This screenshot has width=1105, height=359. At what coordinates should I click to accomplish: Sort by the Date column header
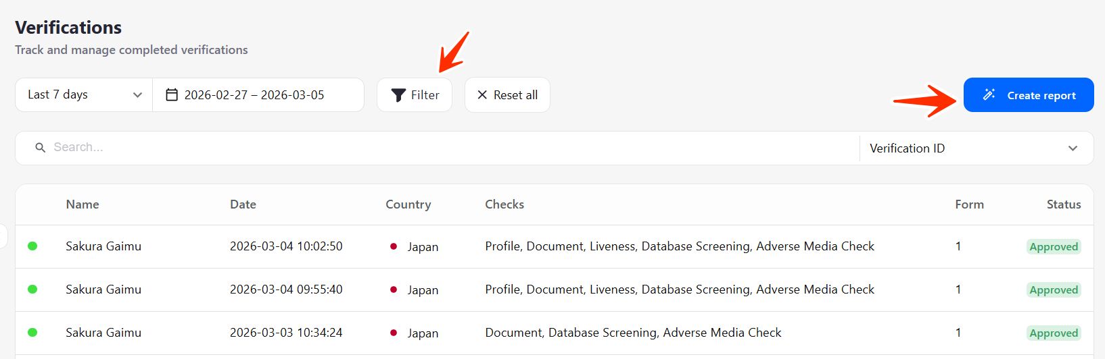pos(243,204)
